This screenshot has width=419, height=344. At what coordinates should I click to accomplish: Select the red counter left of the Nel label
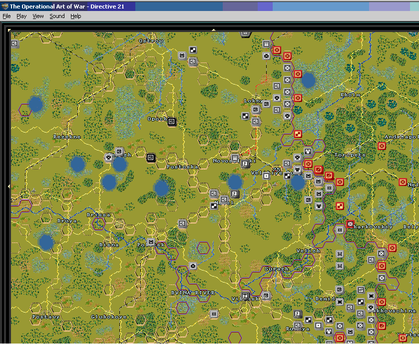(403, 182)
